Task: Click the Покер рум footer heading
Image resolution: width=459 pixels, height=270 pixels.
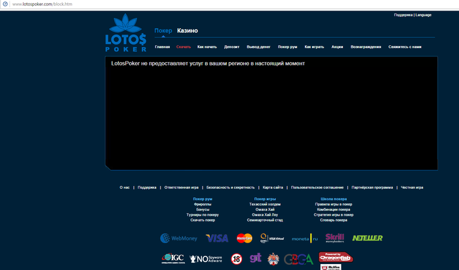Action: click(203, 199)
